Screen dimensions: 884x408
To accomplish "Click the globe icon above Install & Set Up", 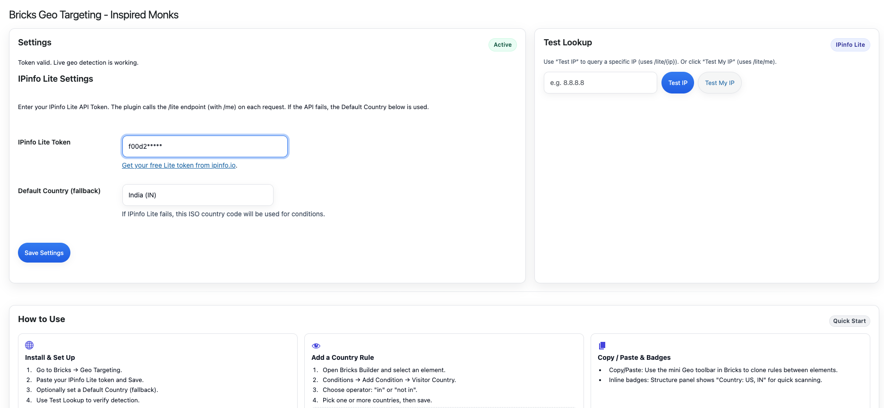I will click(x=29, y=345).
